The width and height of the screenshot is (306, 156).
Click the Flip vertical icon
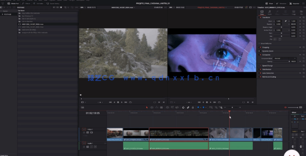[x=280, y=39]
